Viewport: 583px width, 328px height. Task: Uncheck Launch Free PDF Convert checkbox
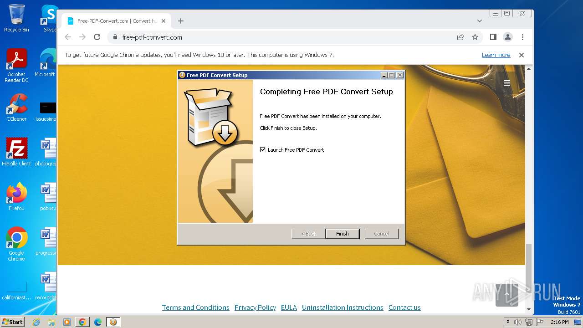coord(263,149)
